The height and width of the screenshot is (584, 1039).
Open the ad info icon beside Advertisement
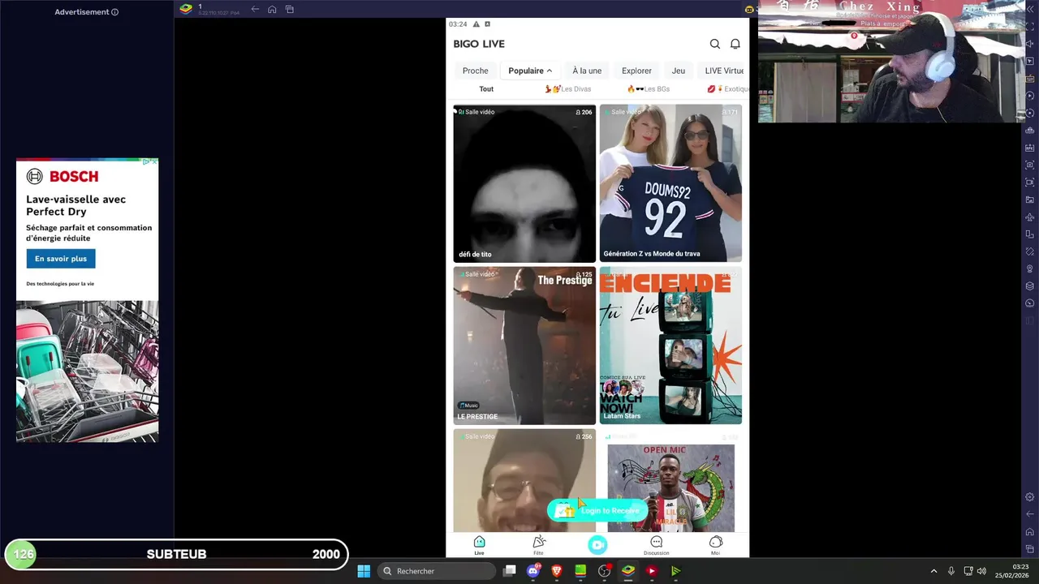coord(114,12)
